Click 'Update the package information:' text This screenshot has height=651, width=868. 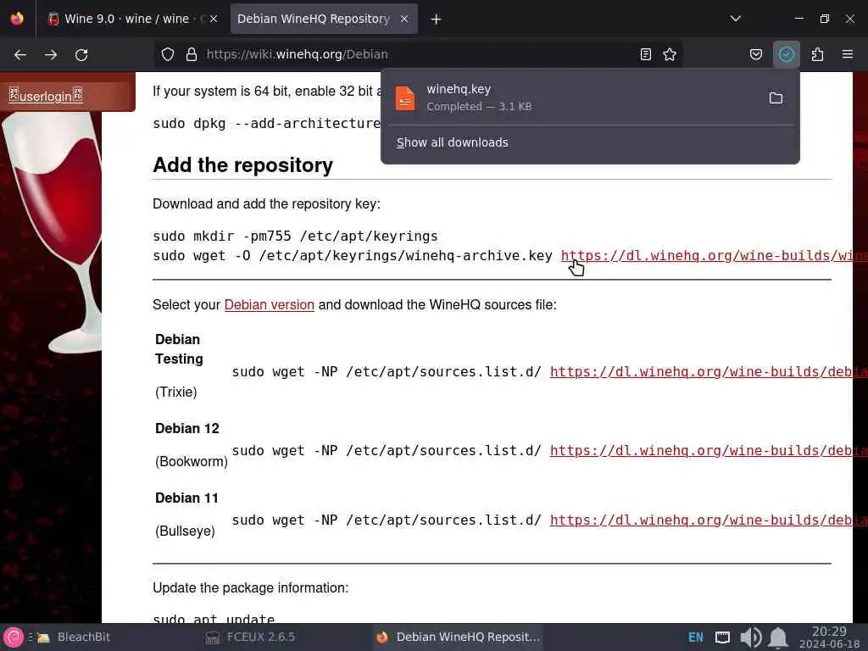pyautogui.click(x=251, y=588)
